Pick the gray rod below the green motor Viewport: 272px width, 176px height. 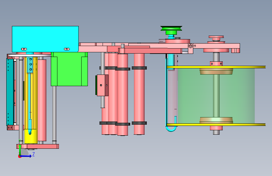click(x=54, y=115)
